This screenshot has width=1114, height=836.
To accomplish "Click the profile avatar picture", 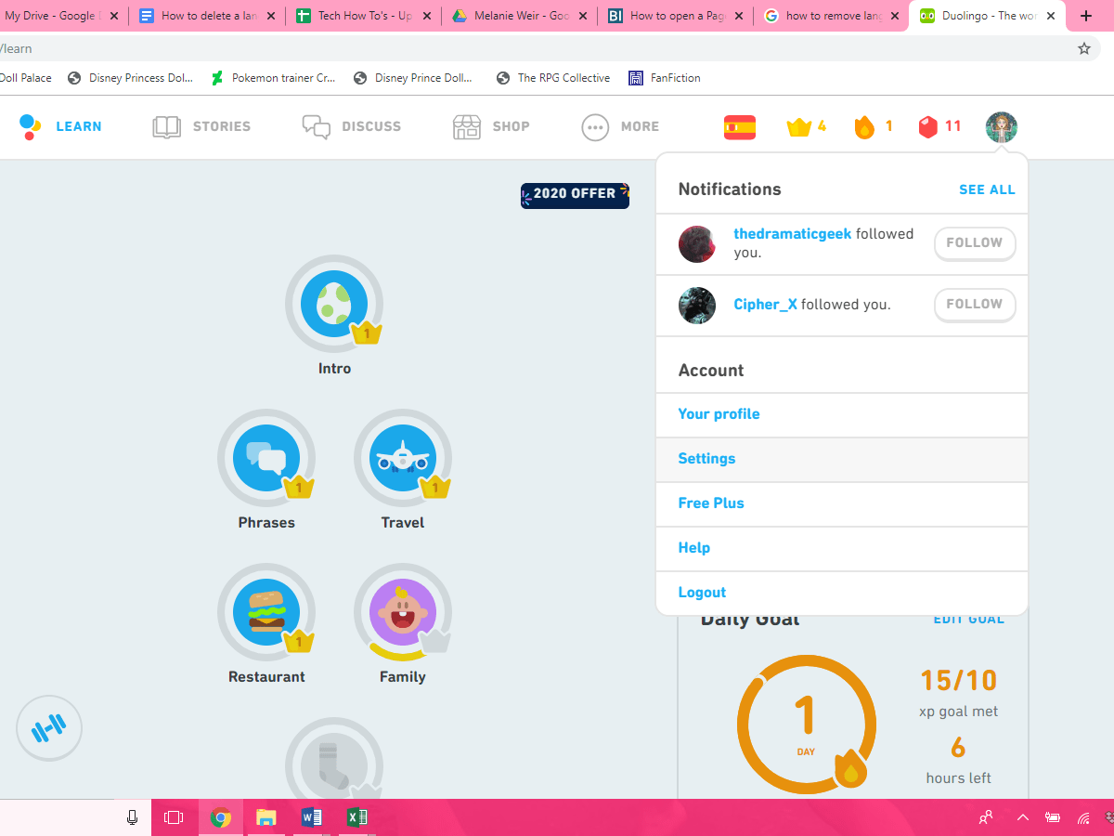I will 1002,127.
